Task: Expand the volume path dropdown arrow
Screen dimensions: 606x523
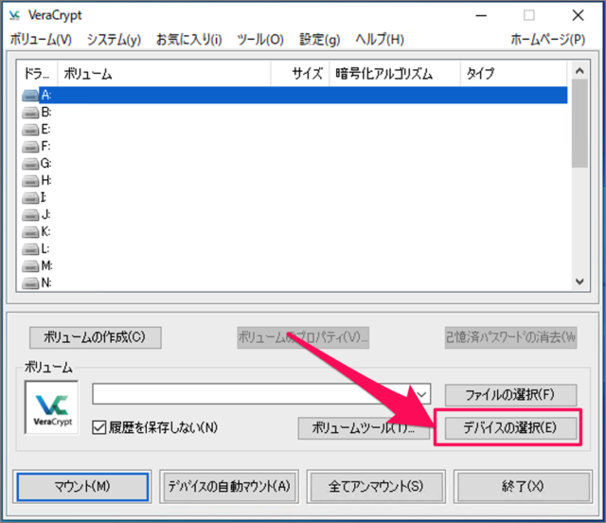Action: 421,393
